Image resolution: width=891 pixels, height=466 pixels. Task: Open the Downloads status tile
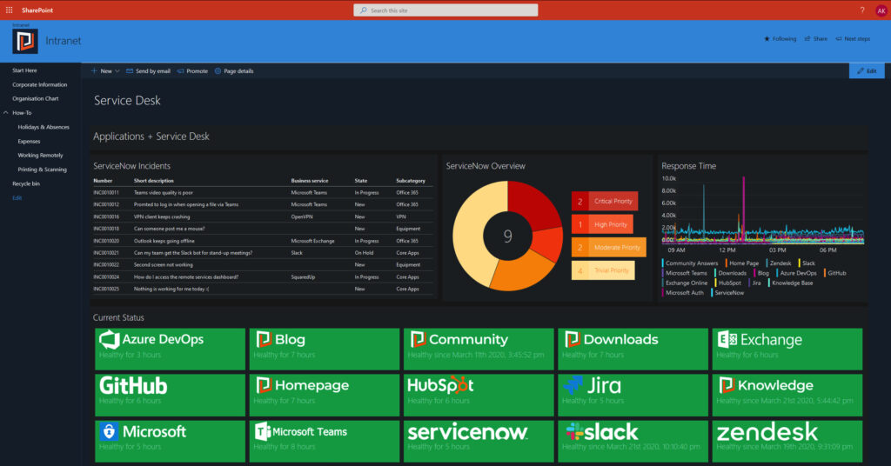click(x=633, y=349)
